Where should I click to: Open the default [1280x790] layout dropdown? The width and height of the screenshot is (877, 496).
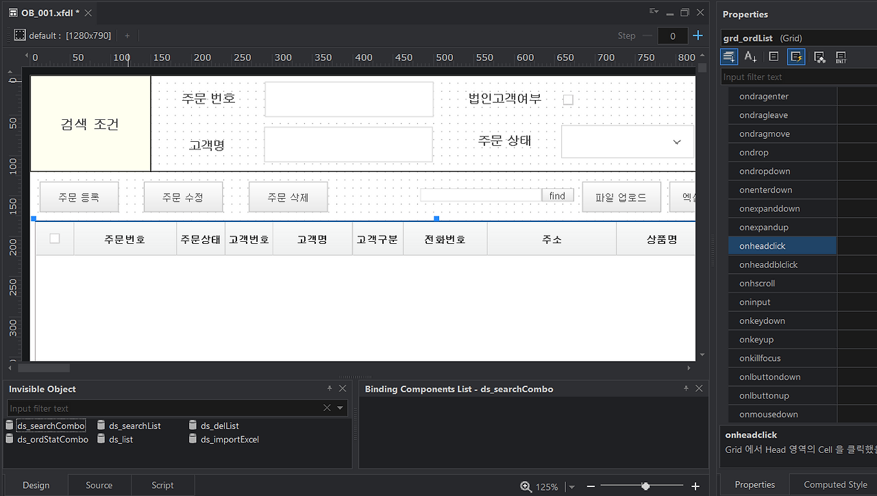(67, 35)
